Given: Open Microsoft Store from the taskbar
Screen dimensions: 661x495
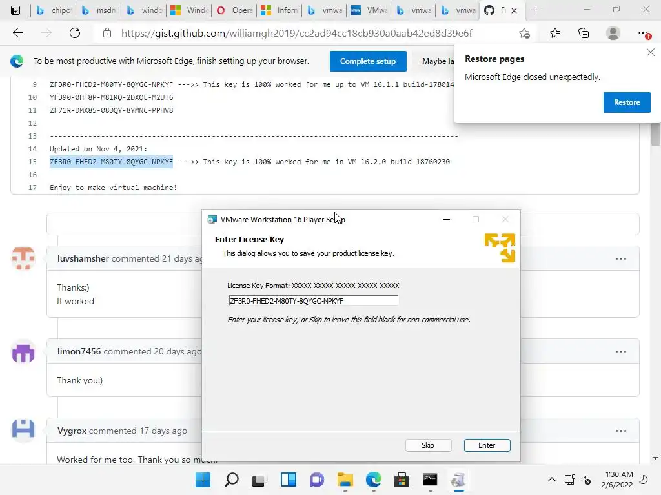Looking at the screenshot, I should 402,480.
